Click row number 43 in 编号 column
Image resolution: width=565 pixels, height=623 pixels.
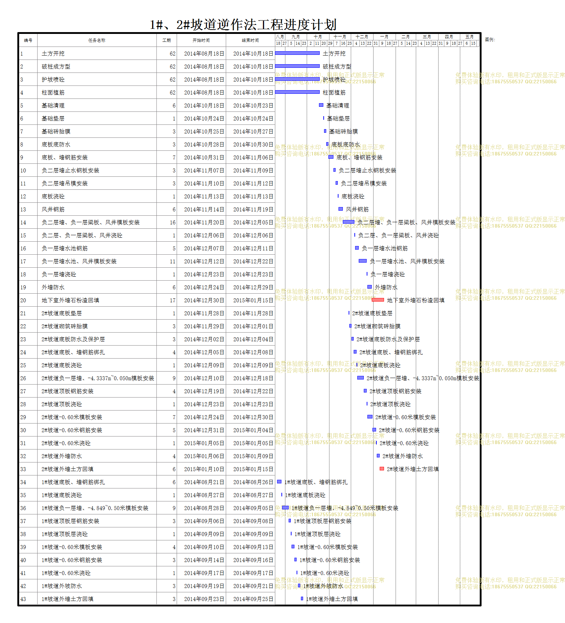[23, 599]
